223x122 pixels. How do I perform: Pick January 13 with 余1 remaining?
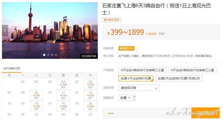(x=90, y=95)
